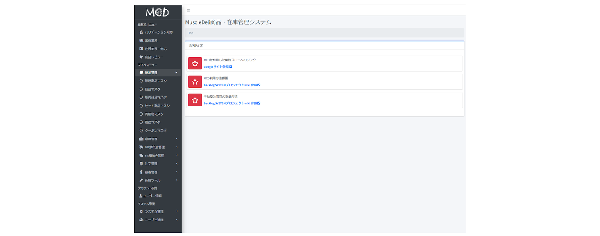Open 別送マスタ submenu item
Screen dimensions: 600x236
coord(158,123)
